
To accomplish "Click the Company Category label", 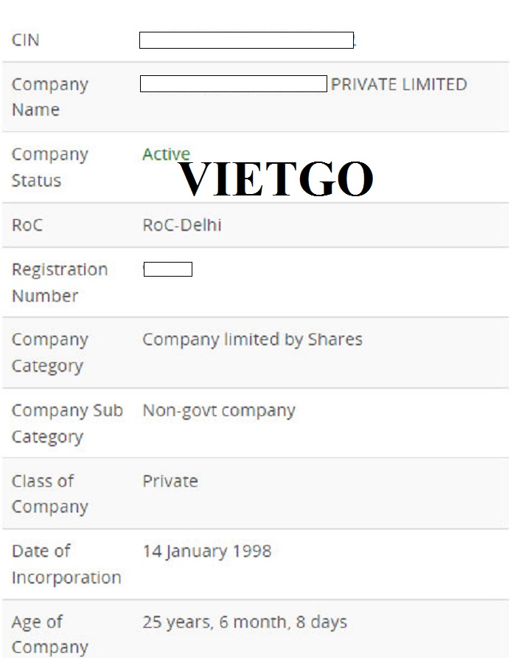I will [x=50, y=353].
